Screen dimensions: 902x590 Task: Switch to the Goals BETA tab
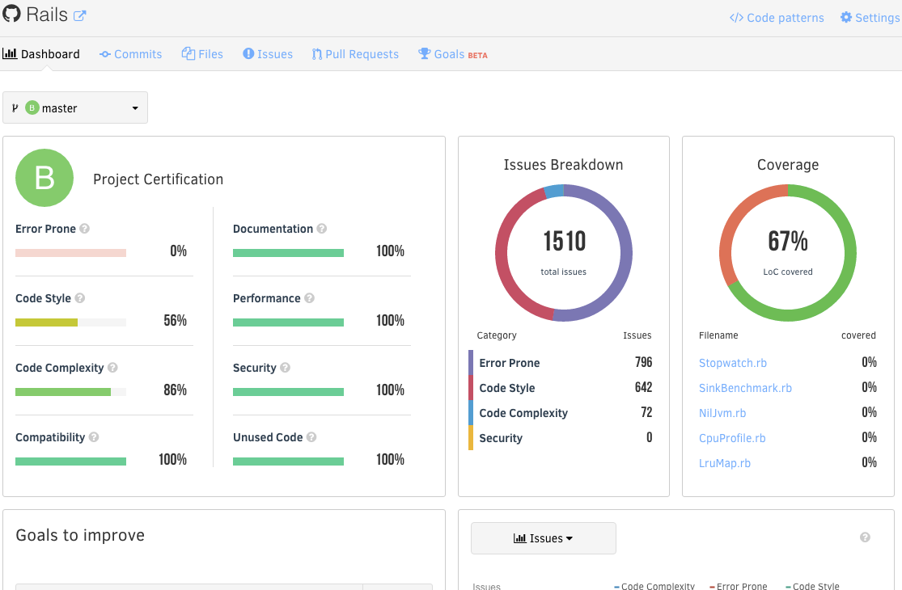click(x=453, y=54)
